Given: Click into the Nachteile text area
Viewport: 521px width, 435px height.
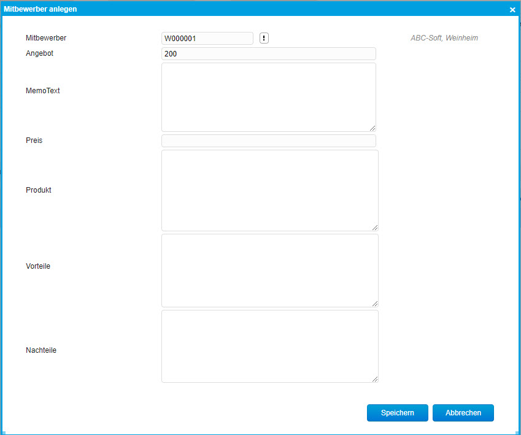Looking at the screenshot, I should coord(269,346).
